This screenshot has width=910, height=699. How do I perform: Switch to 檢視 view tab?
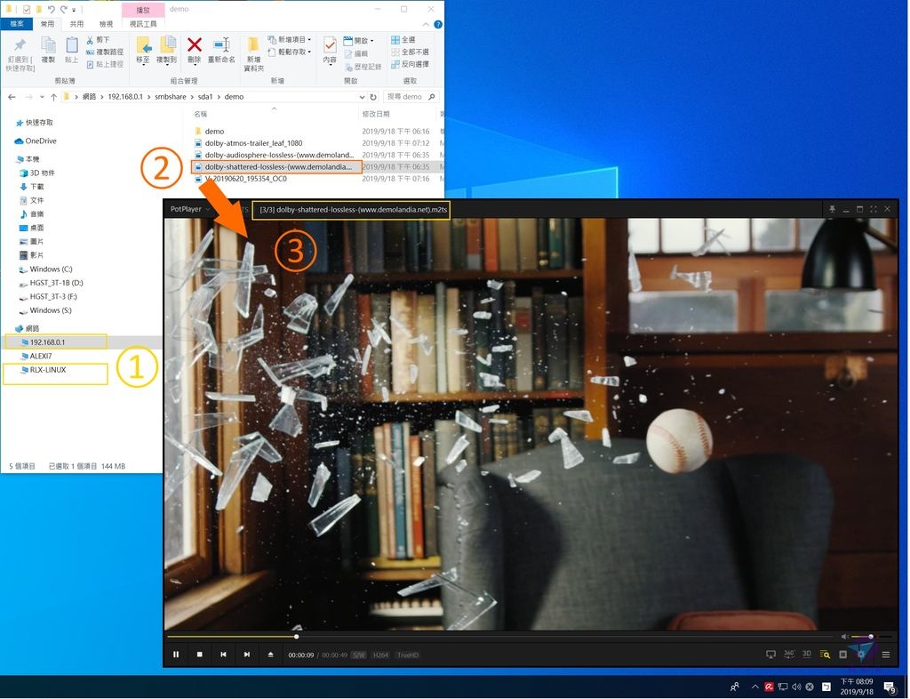click(x=107, y=24)
